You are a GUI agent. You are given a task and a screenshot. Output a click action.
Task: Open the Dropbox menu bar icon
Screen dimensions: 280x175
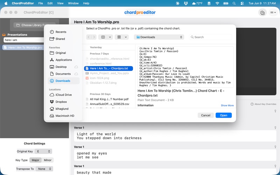pyautogui.click(x=186, y=3)
